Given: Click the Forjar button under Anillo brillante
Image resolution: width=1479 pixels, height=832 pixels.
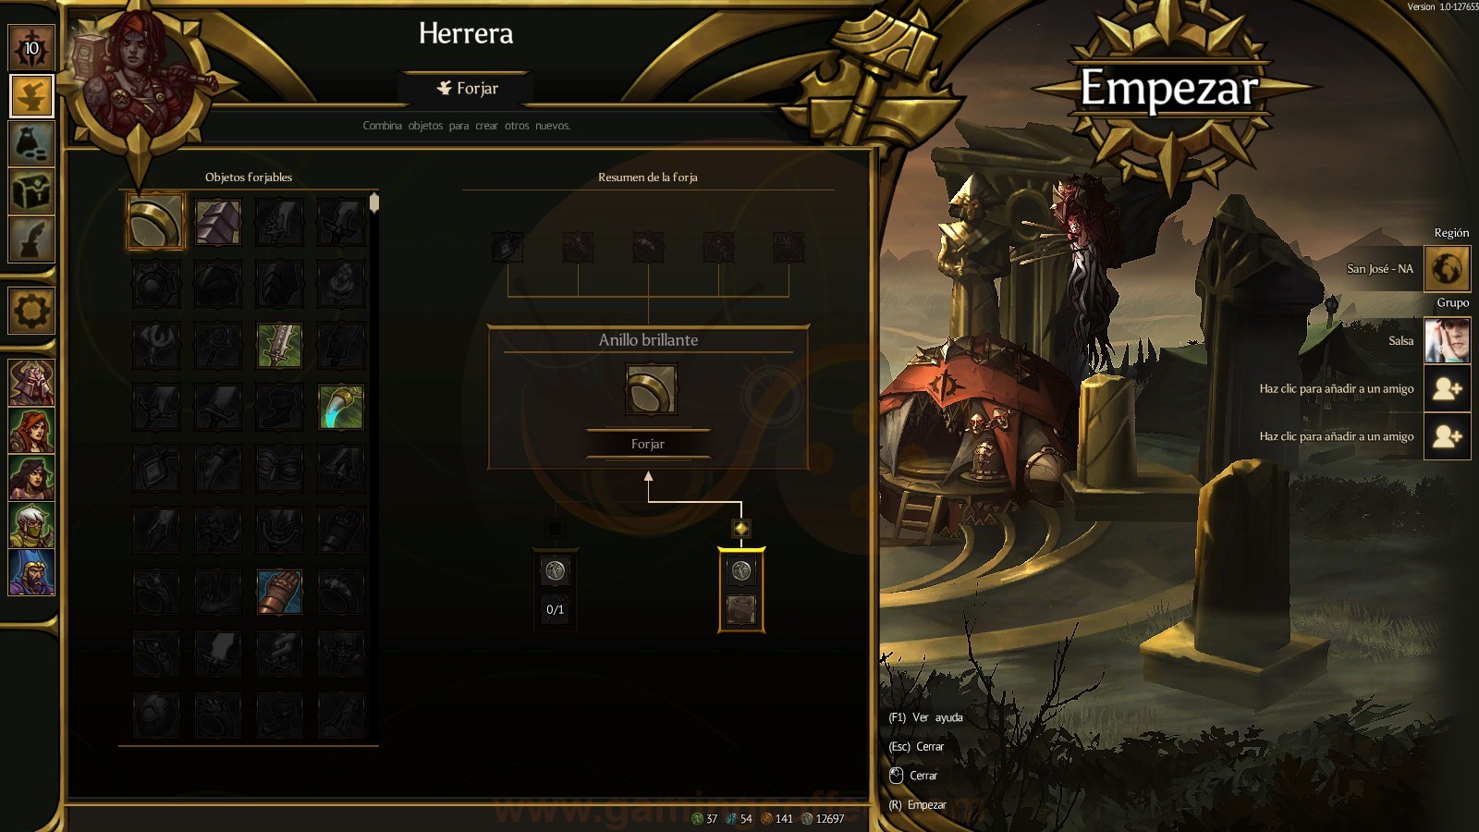Looking at the screenshot, I should pos(648,444).
